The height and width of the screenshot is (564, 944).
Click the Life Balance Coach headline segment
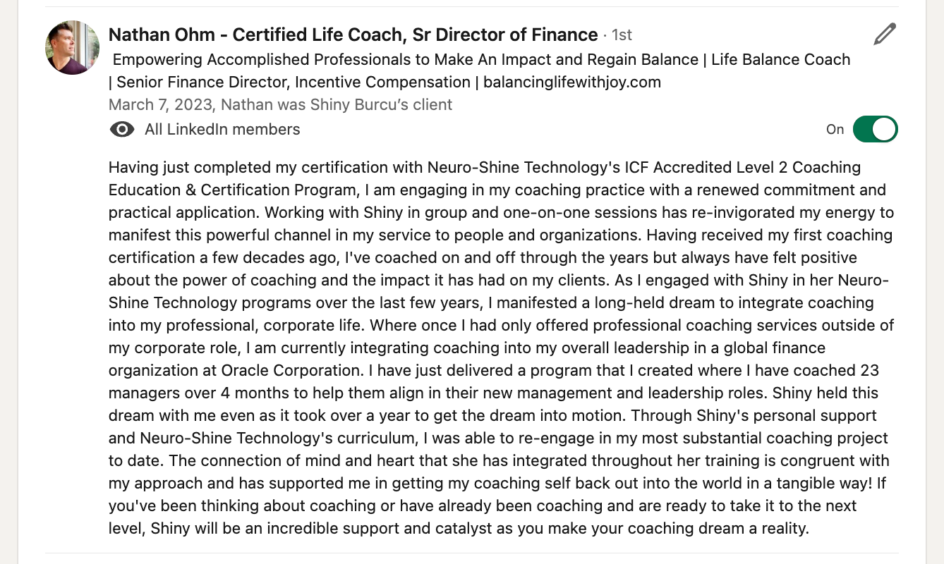780,59
